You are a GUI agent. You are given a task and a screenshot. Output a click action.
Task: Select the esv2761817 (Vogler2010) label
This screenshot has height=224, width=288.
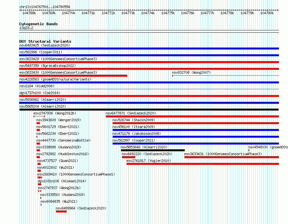click(x=149, y=161)
